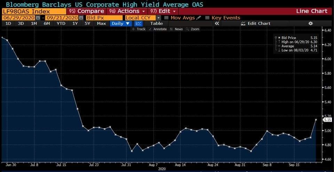Click the 'Bid Price' legend label

[x=289, y=38]
